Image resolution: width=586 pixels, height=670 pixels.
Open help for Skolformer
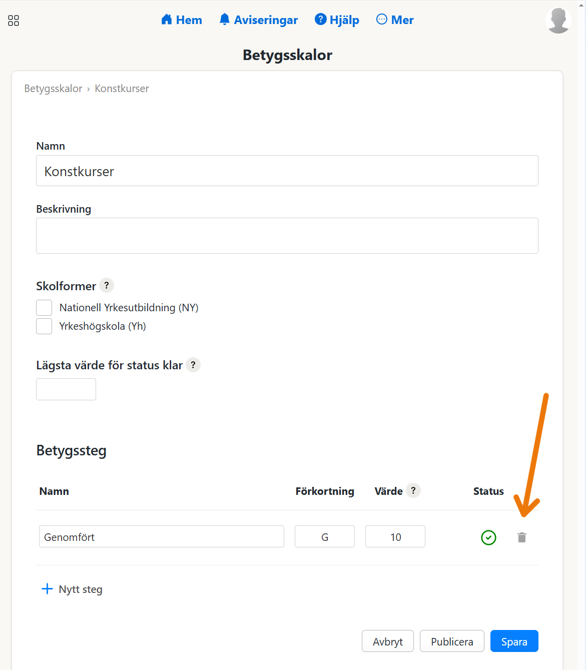(107, 285)
